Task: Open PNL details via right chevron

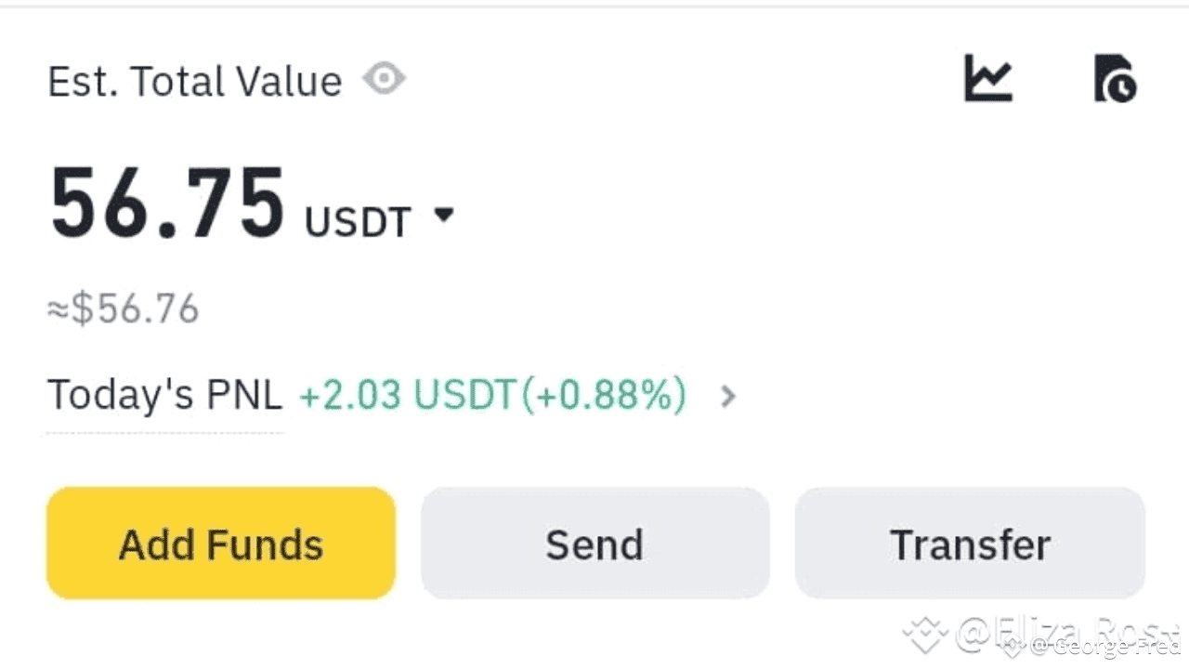Action: point(728,397)
